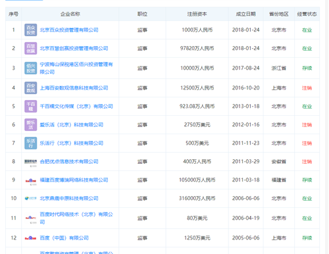Open 百度时代网络技术（北京）有限公司 link
Screen dimensions: 329x254
click(x=76, y=218)
